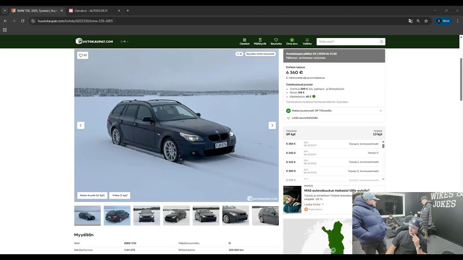Open Chrome three-dot menu
Screen dimensions: 463x260
(x=458, y=21)
